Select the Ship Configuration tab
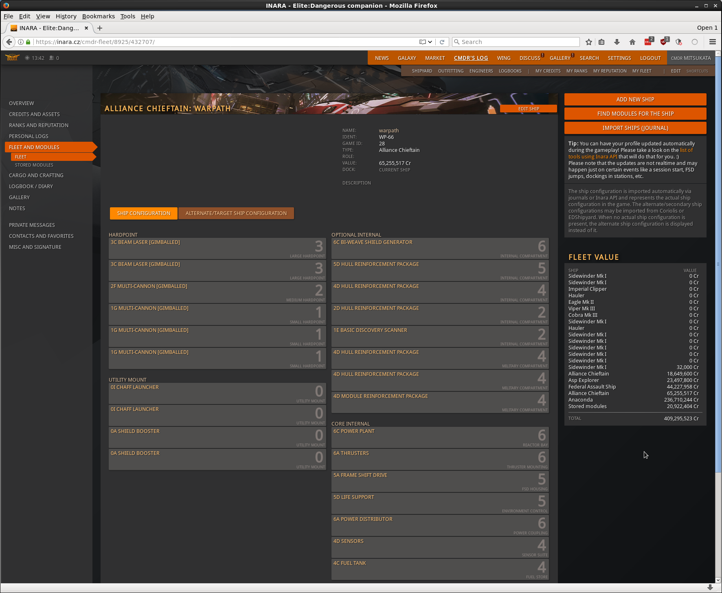Image resolution: width=722 pixels, height=593 pixels. 144,213
